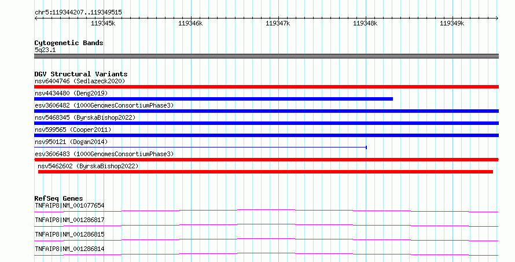Open variant esv3606483 (1000GenomesConsortiumPhase3) label
The width and height of the screenshot is (515, 262).
pyautogui.click(x=104, y=154)
